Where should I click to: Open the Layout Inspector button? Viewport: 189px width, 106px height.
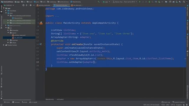point(179,102)
